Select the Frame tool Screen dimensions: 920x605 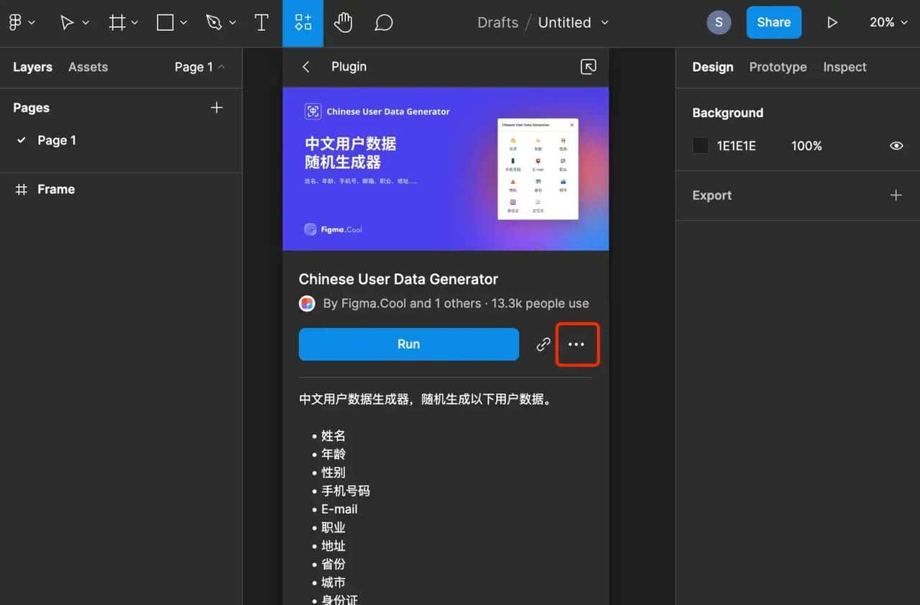click(116, 23)
